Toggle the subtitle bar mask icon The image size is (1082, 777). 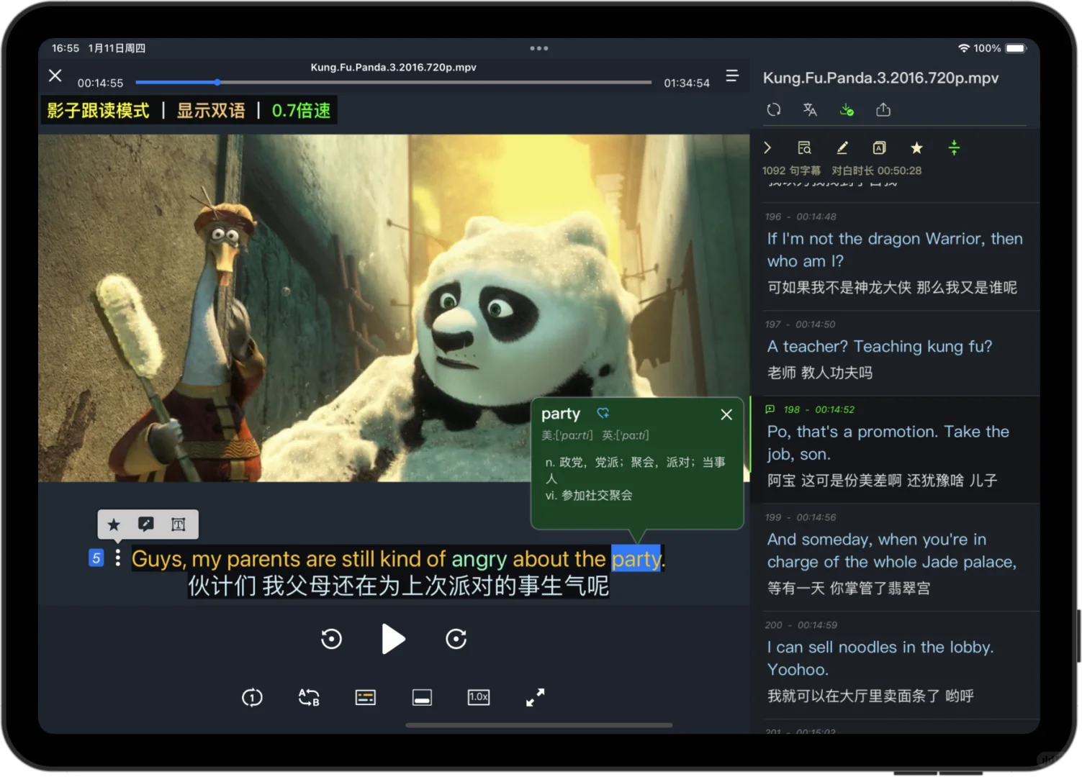422,697
